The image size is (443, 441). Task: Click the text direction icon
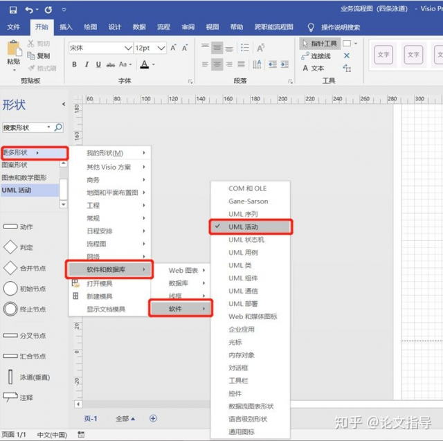257,64
